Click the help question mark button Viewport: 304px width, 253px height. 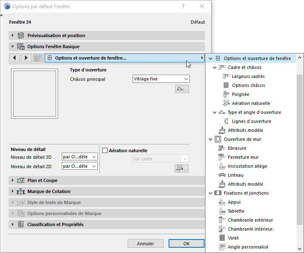click(183, 7)
